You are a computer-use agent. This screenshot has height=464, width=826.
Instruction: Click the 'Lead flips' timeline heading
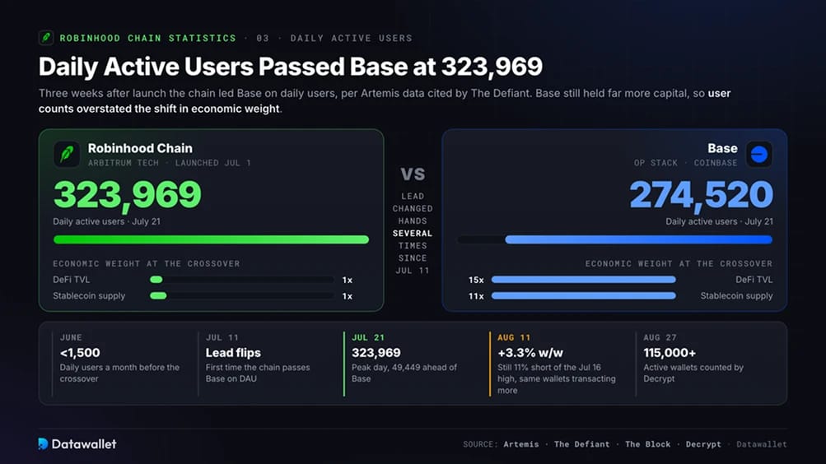point(233,352)
